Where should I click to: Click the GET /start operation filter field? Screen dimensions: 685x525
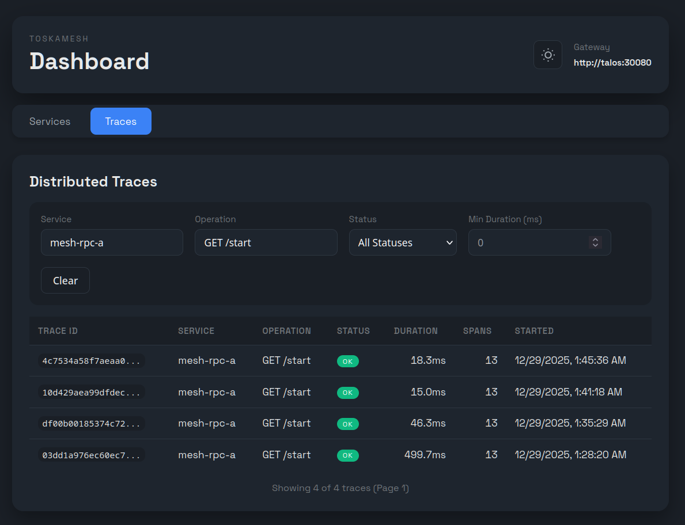(x=266, y=242)
